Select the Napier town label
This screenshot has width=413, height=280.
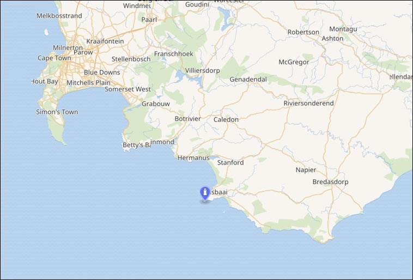(x=306, y=170)
